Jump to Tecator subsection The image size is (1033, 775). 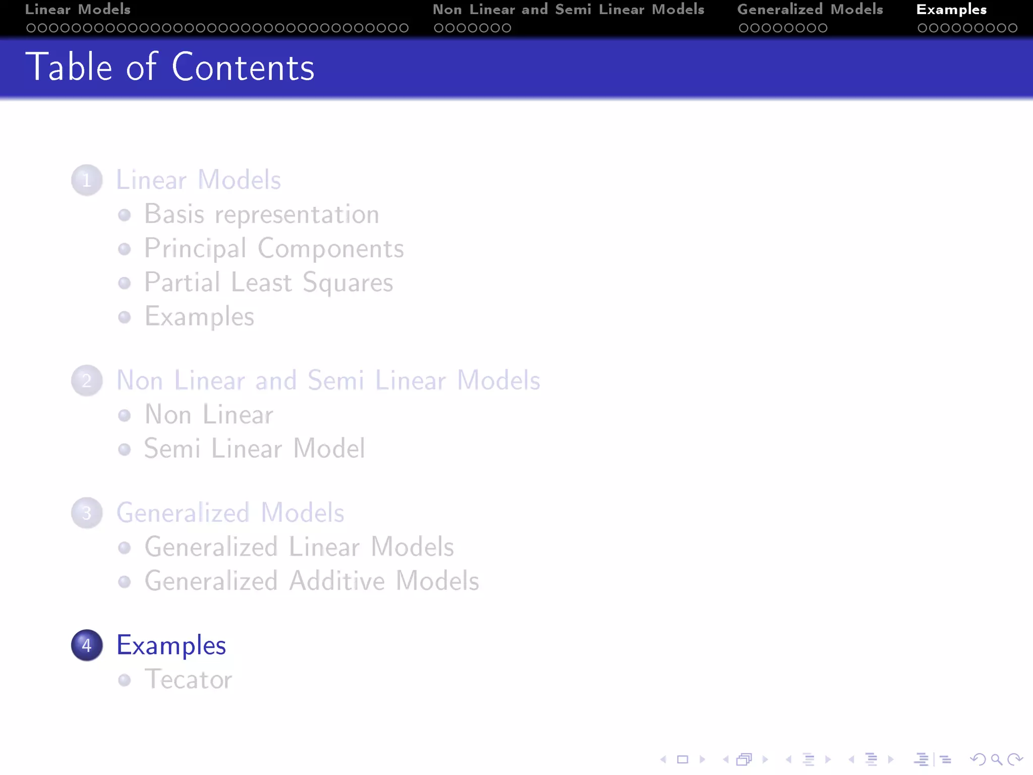tap(188, 679)
